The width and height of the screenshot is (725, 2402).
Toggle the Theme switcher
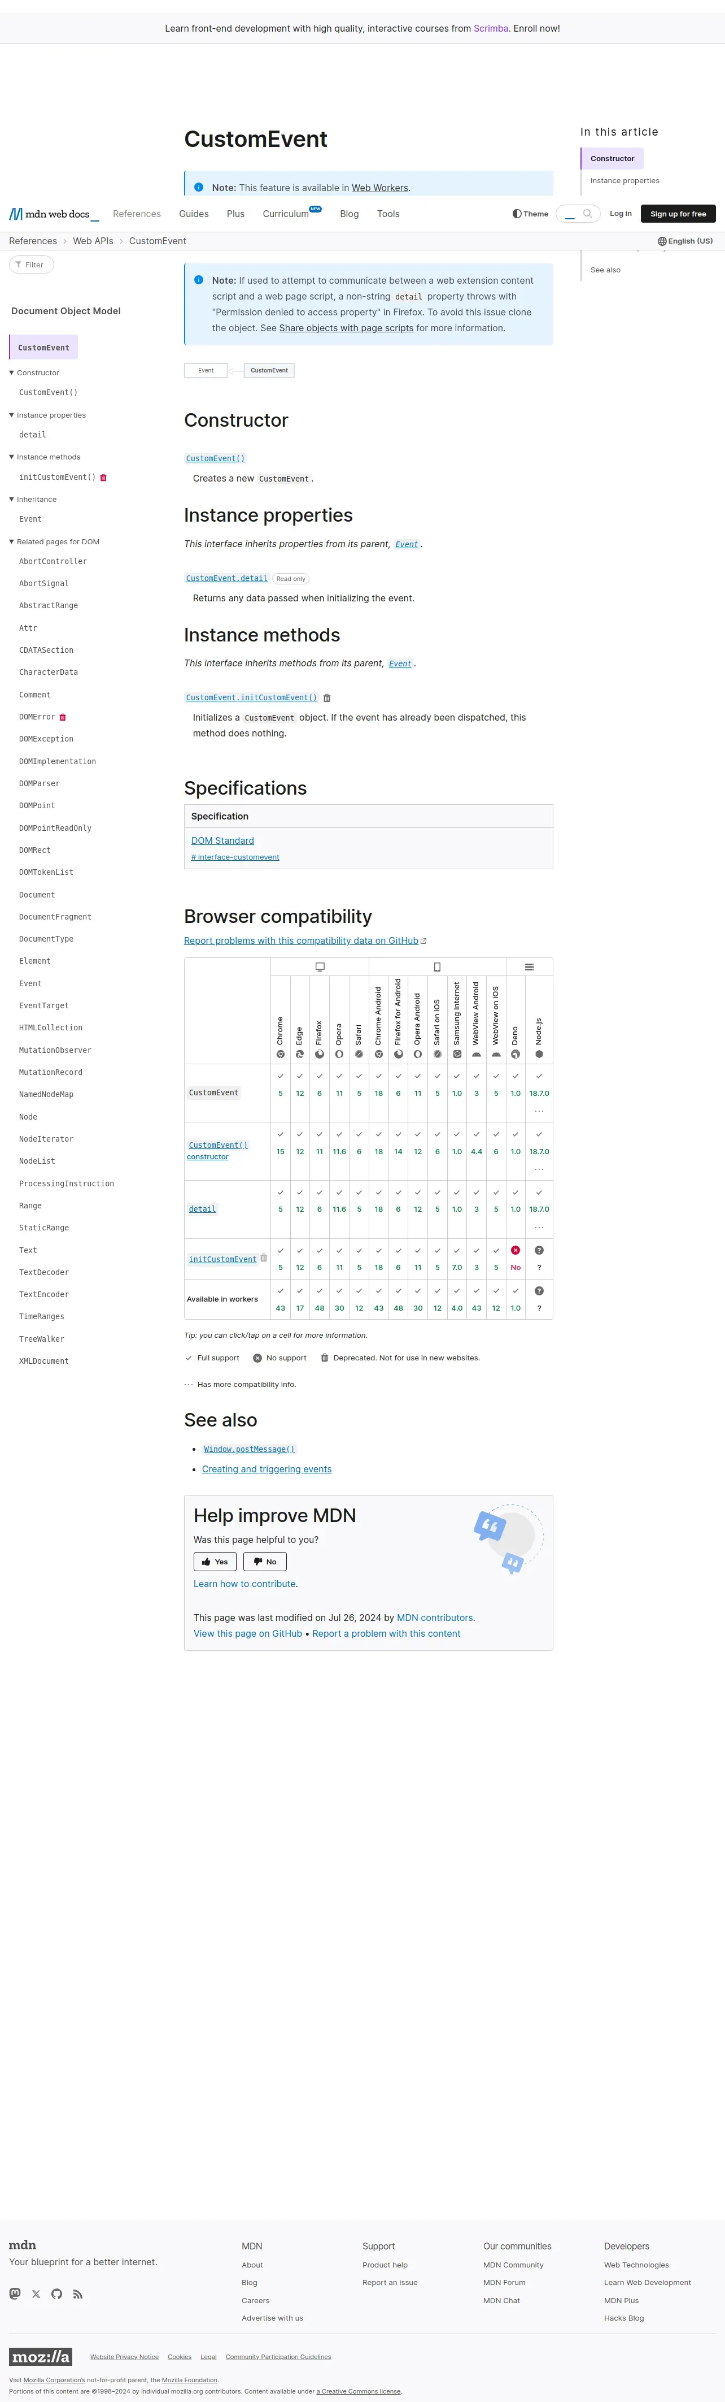click(x=529, y=214)
